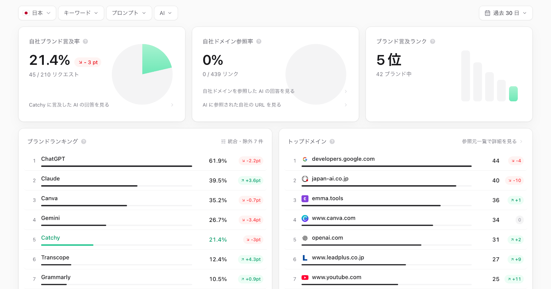Select Grammarly in brand ranking

[145, 279]
